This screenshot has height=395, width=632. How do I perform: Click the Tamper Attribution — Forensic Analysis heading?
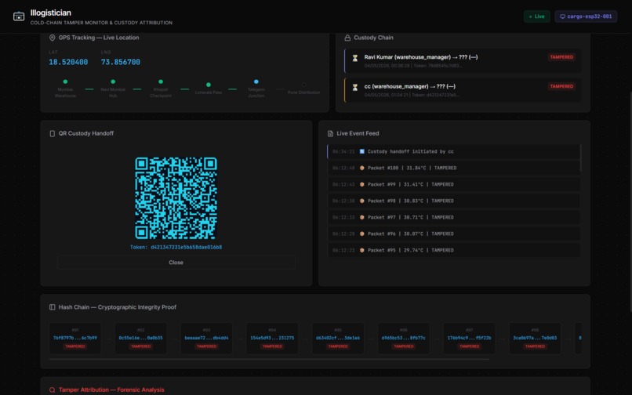[x=111, y=390]
